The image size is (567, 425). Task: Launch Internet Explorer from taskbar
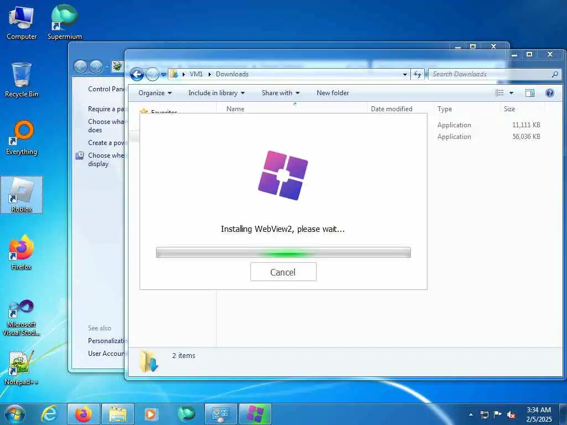(x=49, y=414)
